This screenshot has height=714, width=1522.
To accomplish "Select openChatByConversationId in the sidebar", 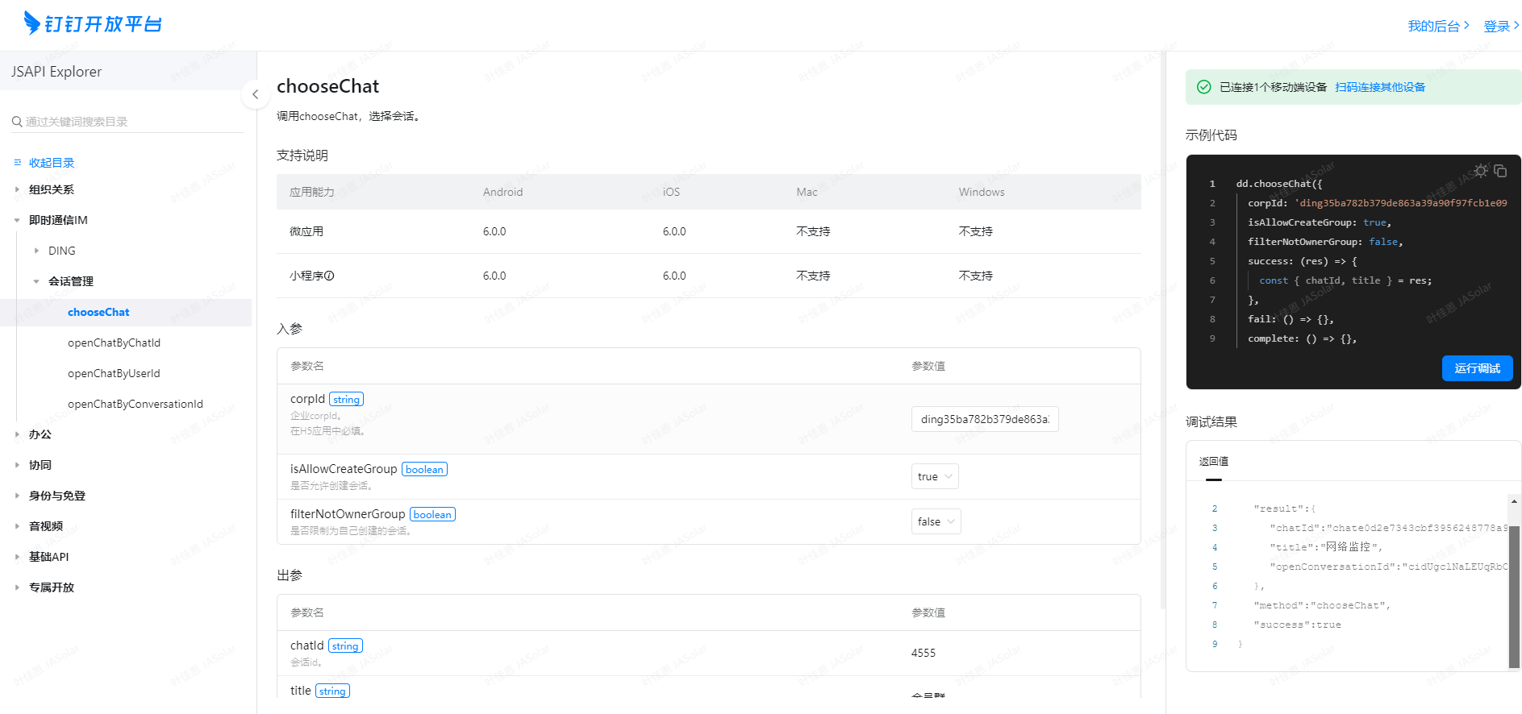I will click(x=135, y=404).
